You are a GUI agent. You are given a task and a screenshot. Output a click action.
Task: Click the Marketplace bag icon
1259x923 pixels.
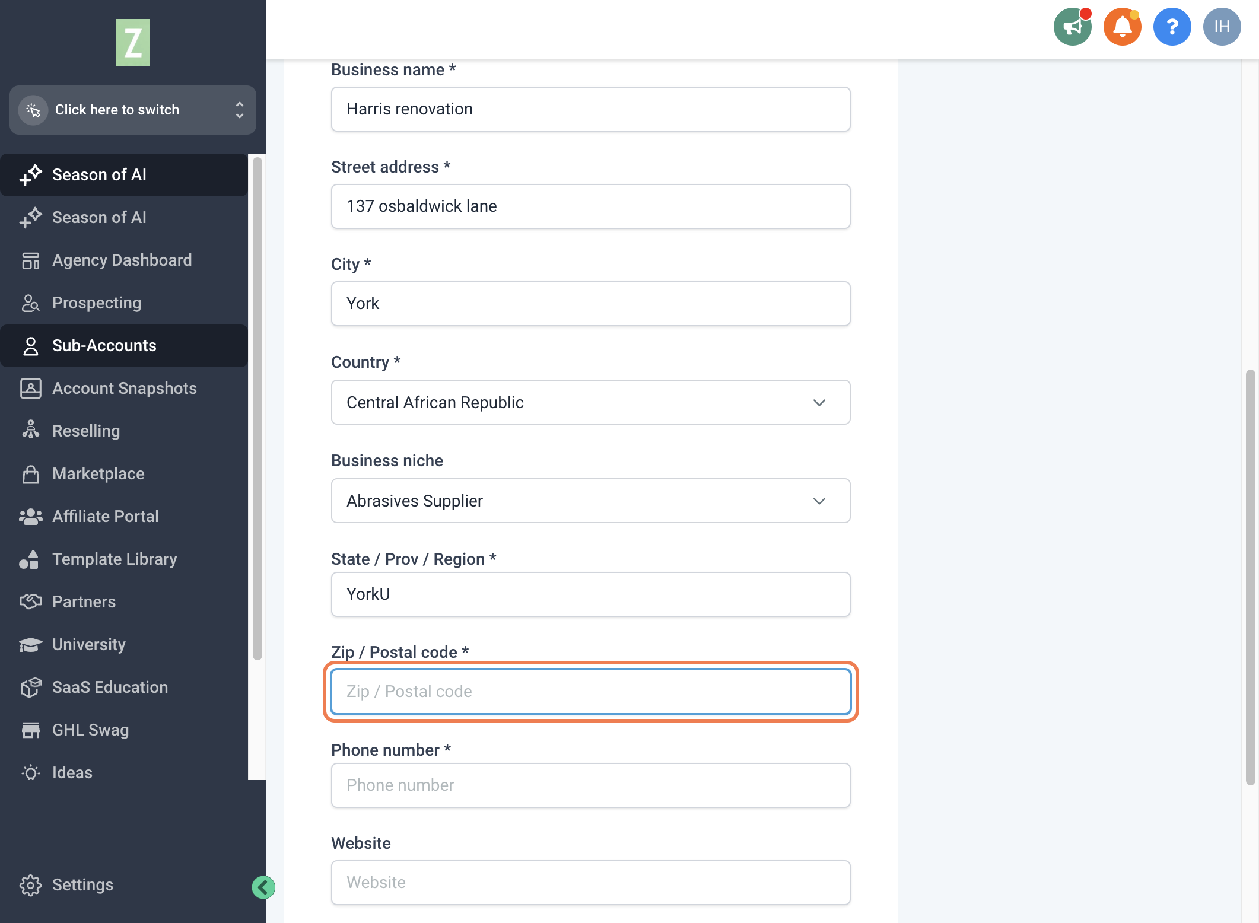click(x=30, y=474)
